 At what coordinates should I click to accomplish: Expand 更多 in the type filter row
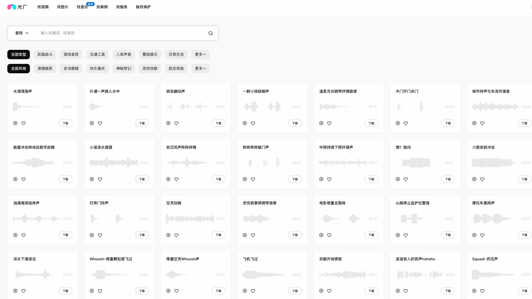200,55
